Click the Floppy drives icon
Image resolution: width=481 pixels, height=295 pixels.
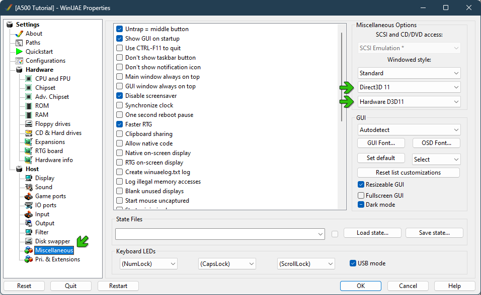pyautogui.click(x=29, y=124)
